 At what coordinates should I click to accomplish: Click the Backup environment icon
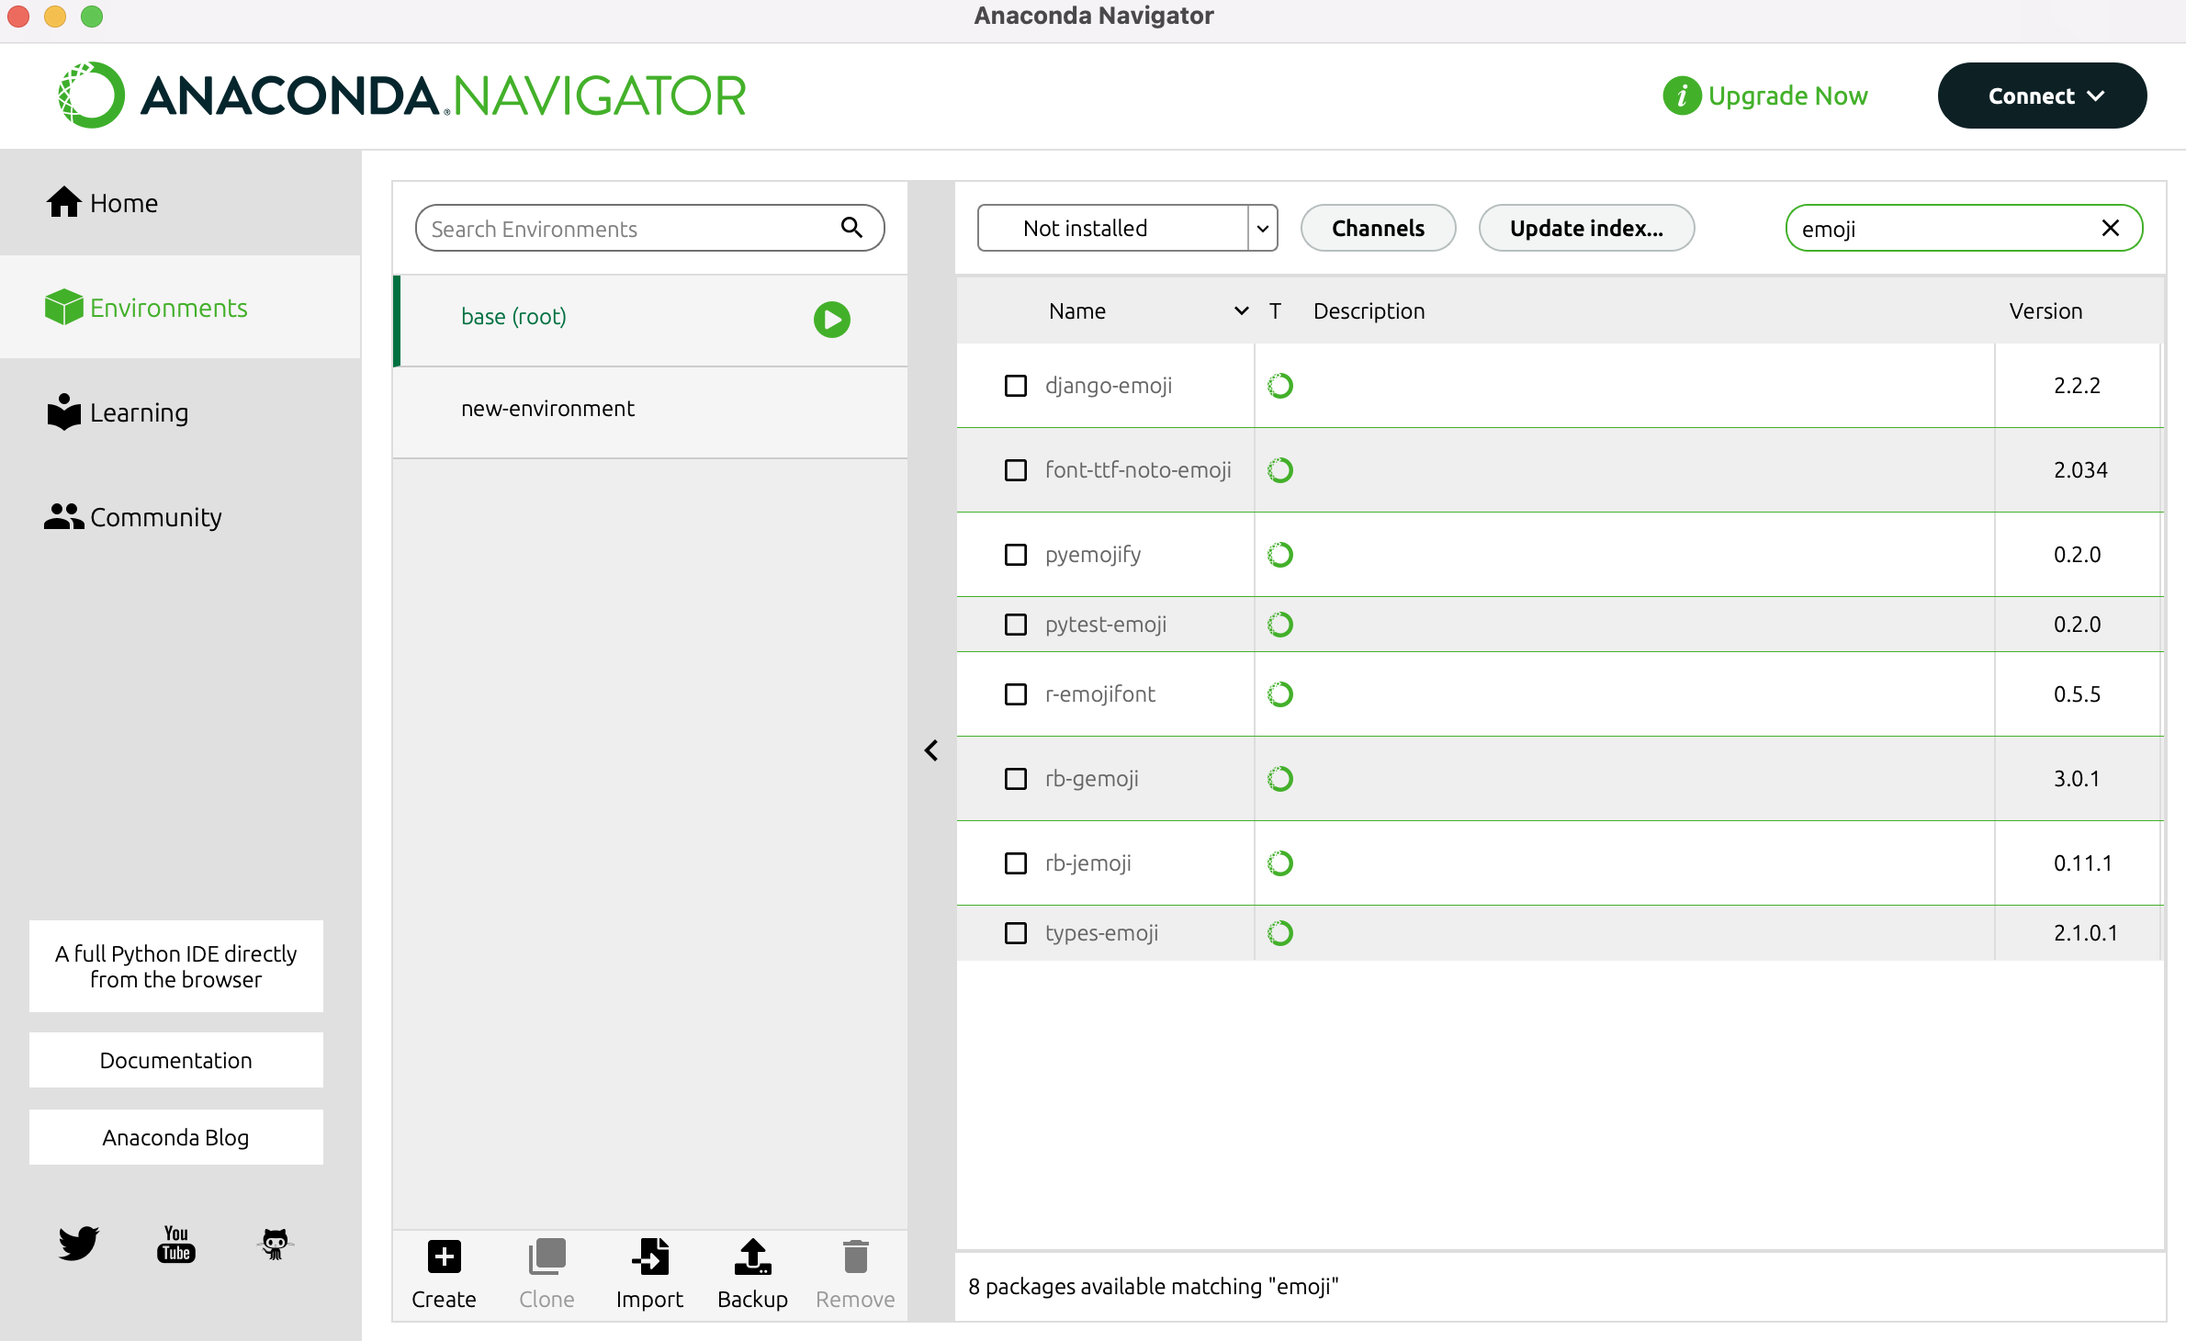coord(753,1256)
